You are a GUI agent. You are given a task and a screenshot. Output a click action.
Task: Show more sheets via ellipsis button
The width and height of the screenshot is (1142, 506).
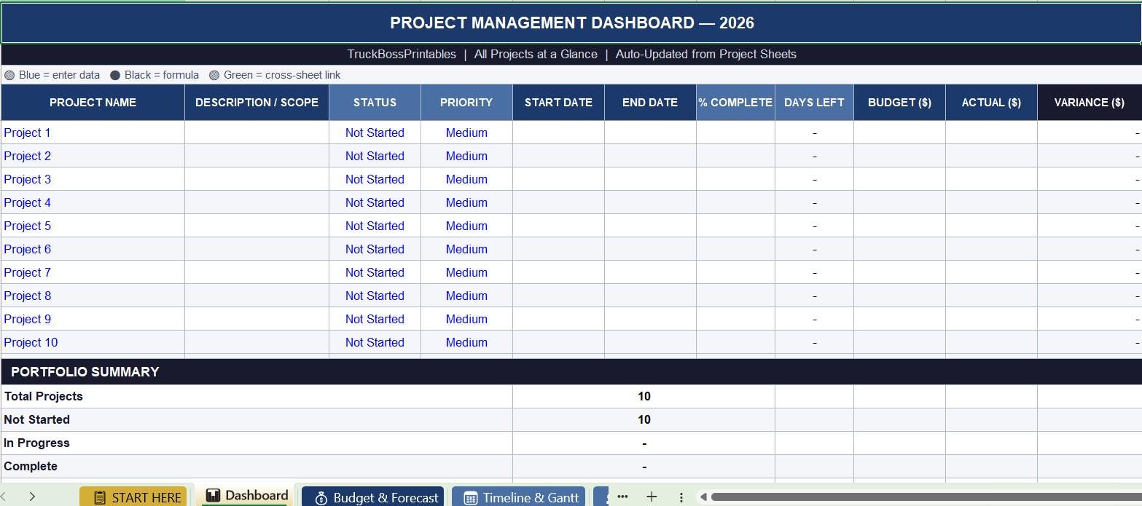pos(622,497)
